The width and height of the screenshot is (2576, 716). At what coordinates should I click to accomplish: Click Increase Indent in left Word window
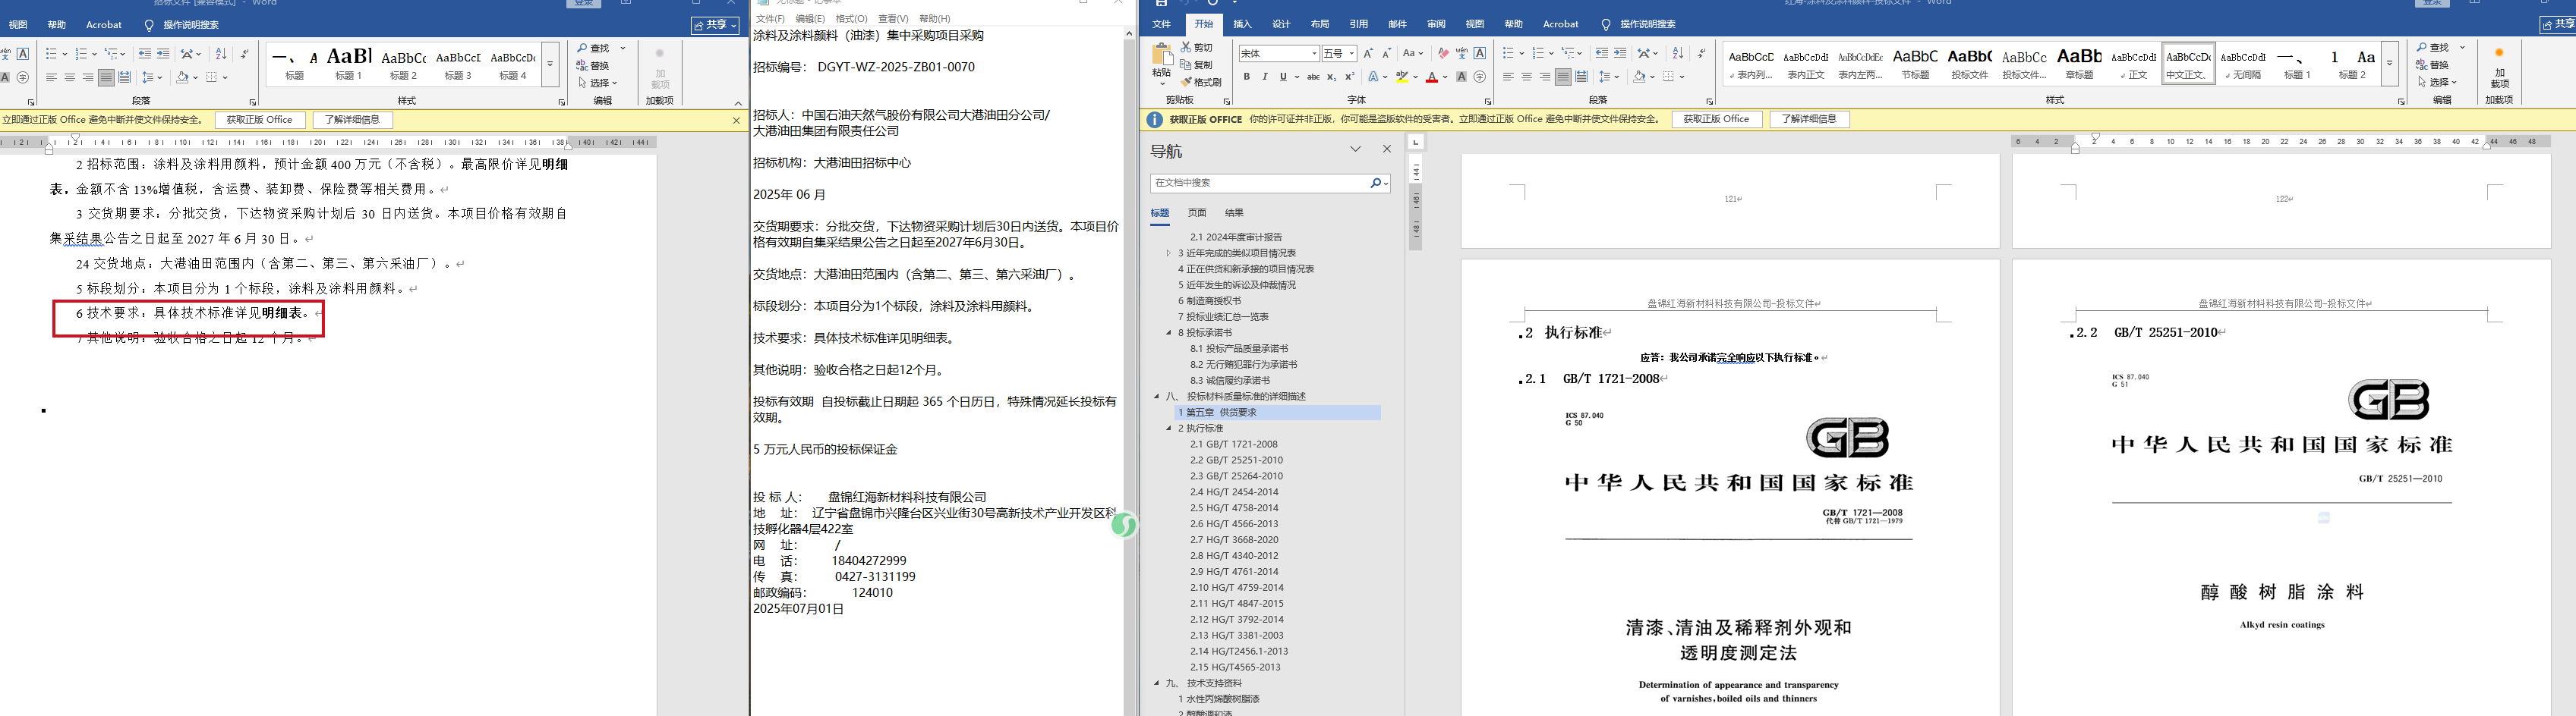click(163, 53)
